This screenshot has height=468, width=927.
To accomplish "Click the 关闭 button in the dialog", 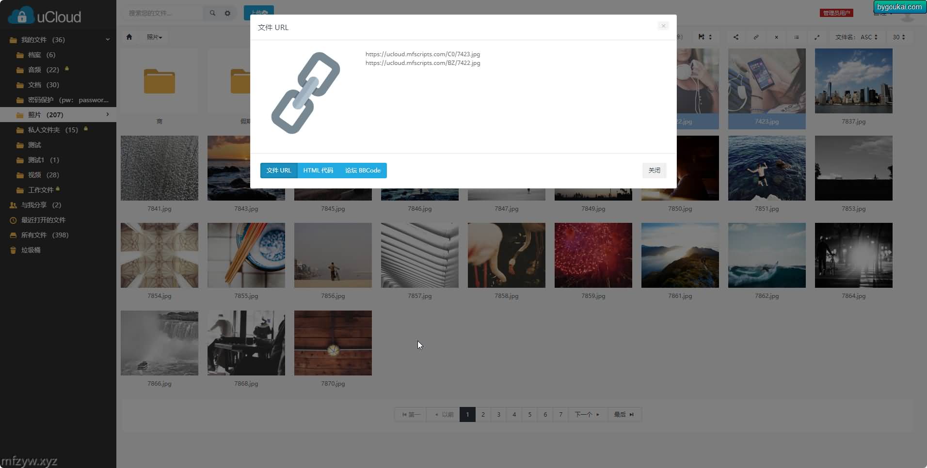I will tap(655, 171).
